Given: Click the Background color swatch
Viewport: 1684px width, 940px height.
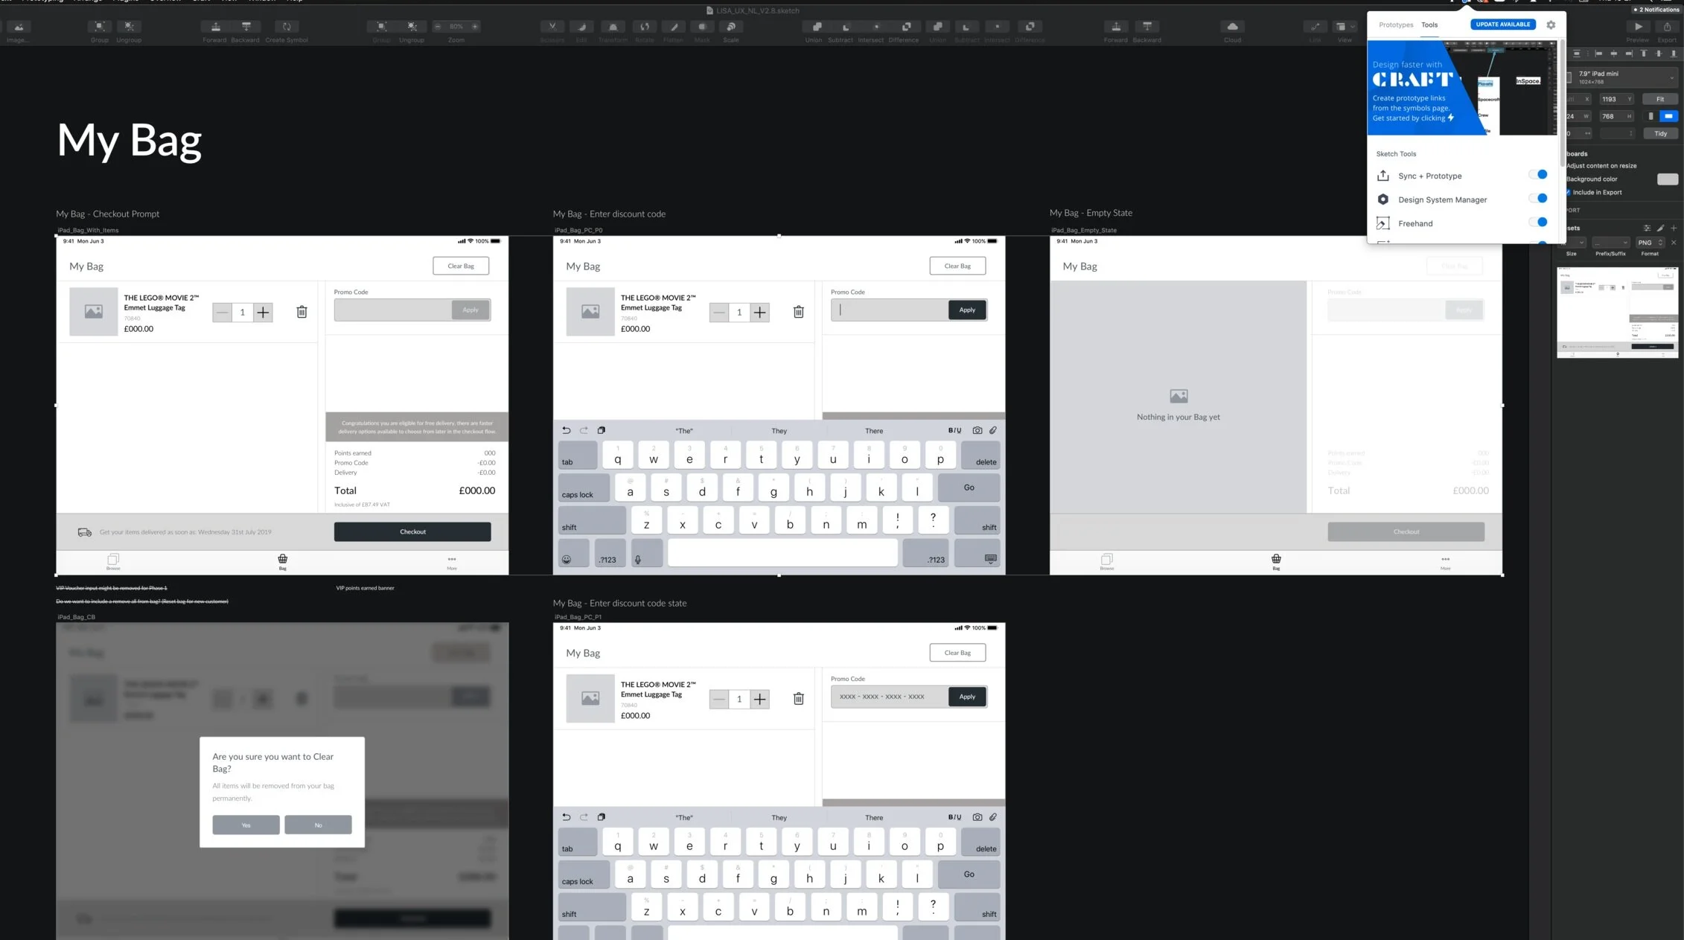Looking at the screenshot, I should (x=1667, y=179).
